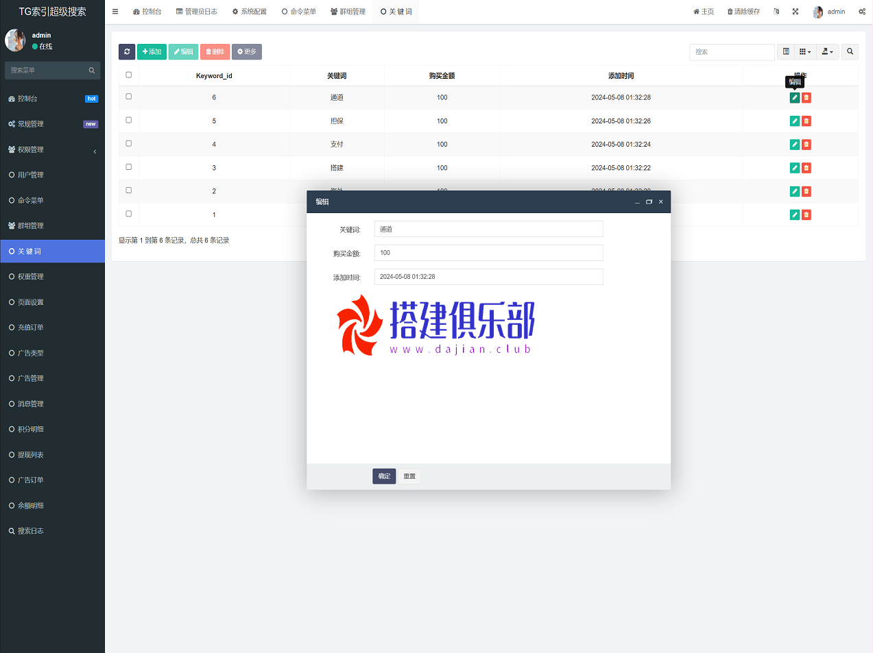Focus the 购买金额 input field
This screenshot has width=873, height=653.
[x=489, y=253]
